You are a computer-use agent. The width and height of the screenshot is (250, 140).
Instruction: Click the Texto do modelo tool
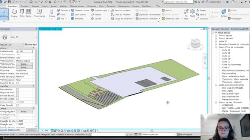pyautogui.click(x=121, y=10)
